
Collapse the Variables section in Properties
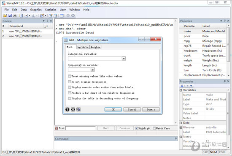coord(181,90)
